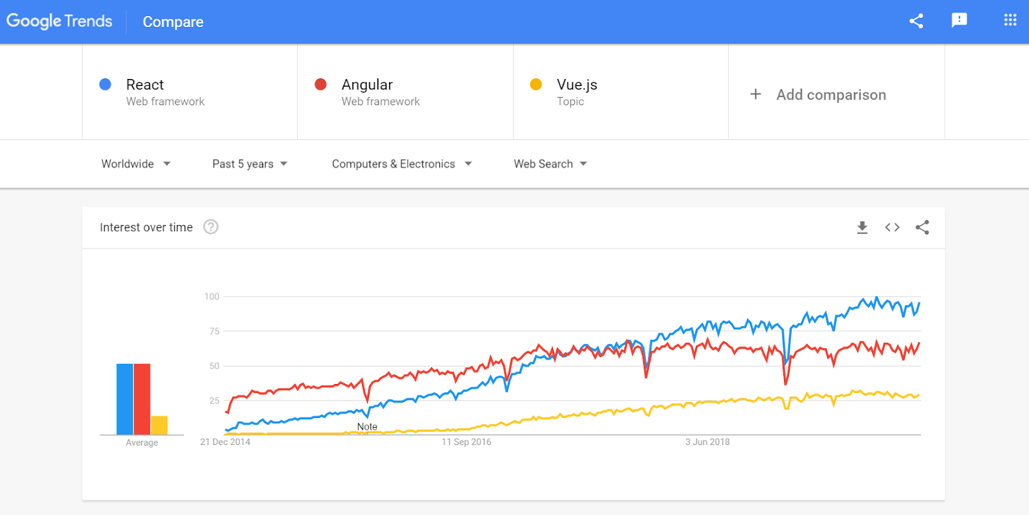Click the plus icon to add comparison

(x=756, y=94)
